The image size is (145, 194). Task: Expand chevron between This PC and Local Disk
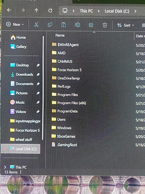tap(99, 11)
